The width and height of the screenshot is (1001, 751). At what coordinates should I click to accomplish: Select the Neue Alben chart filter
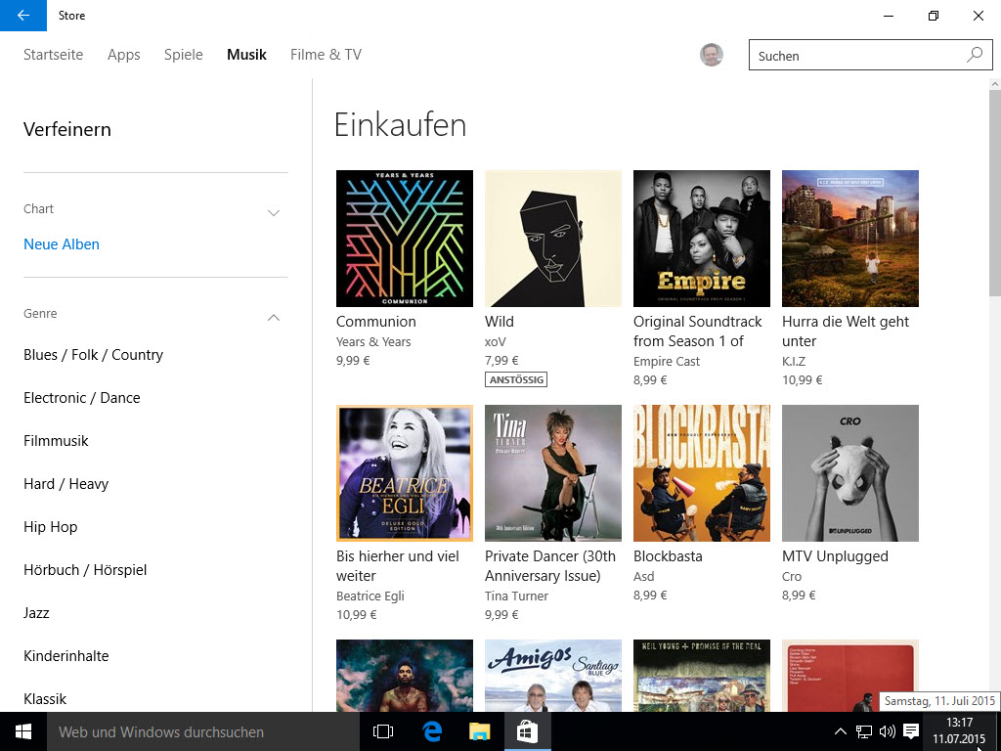click(x=62, y=244)
